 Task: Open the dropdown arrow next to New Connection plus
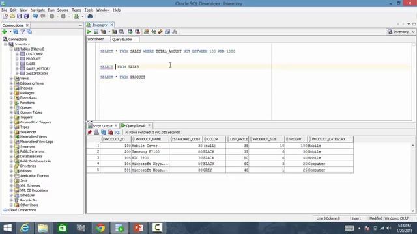click(10, 32)
